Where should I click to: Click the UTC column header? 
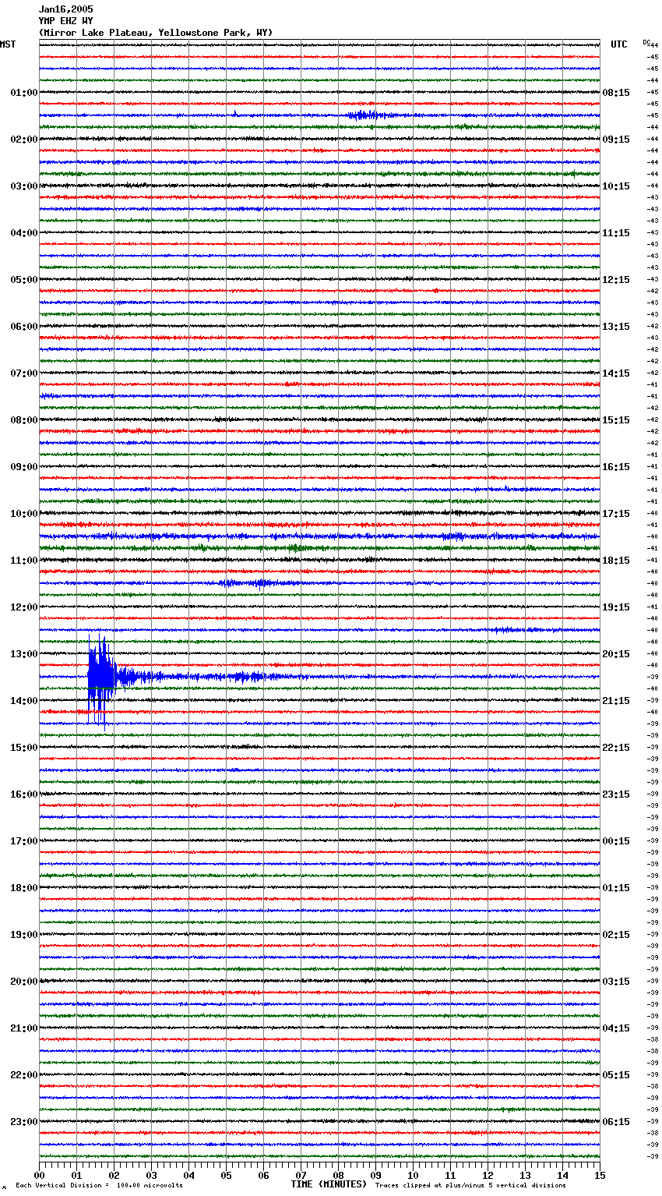pos(619,44)
